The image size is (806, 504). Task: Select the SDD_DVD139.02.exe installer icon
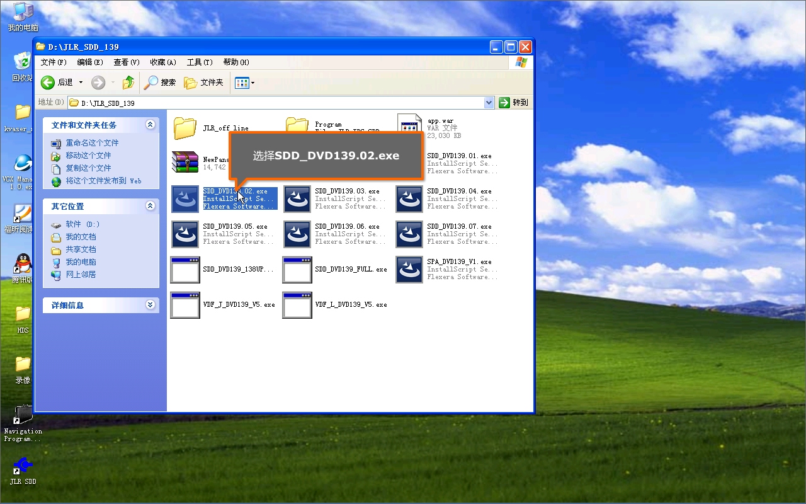coord(185,199)
